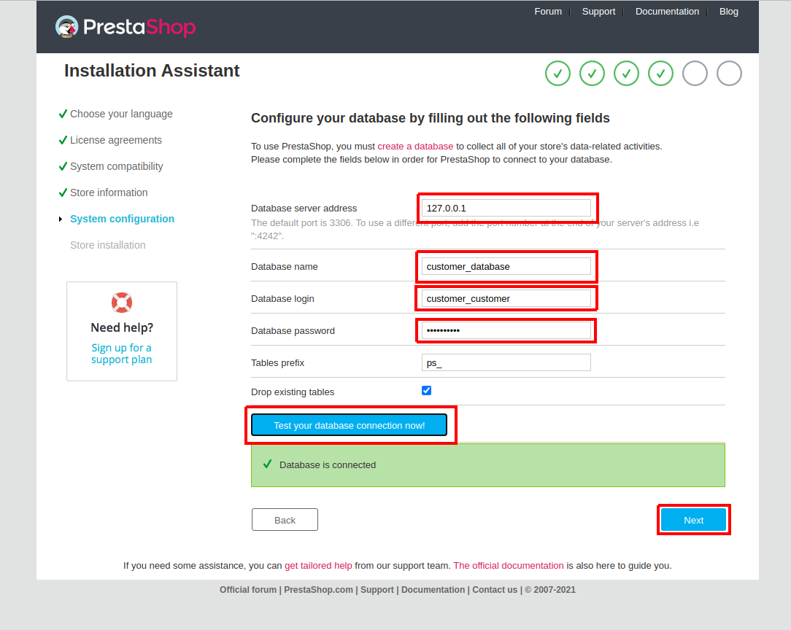
Task: Click Sign up for a support plan
Action: click(122, 354)
